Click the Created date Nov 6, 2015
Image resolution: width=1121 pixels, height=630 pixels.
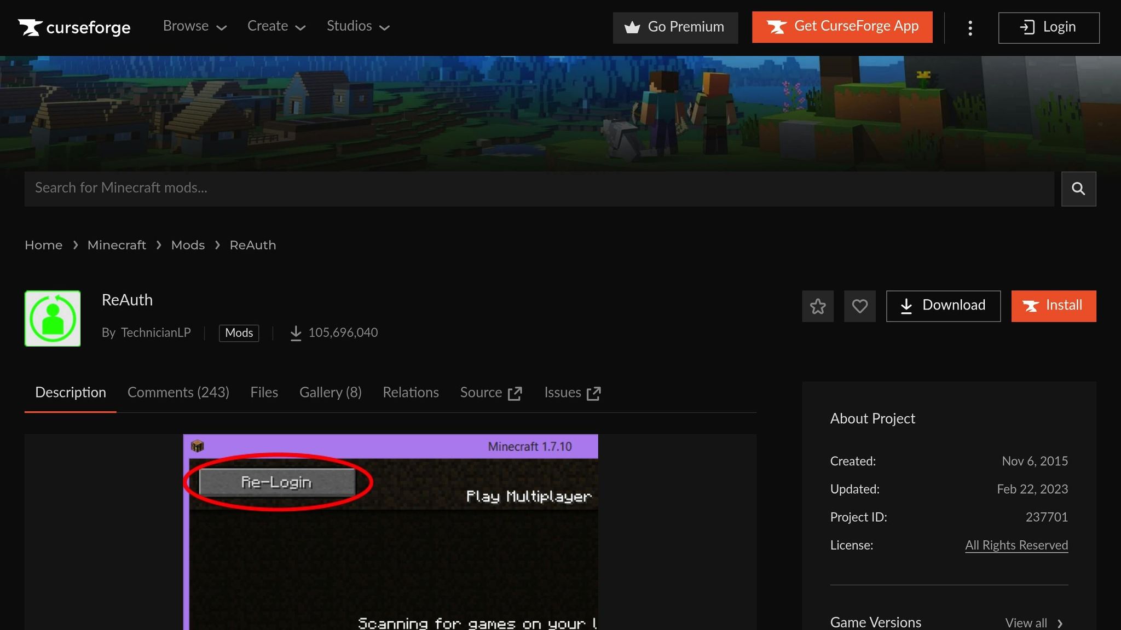click(x=1035, y=461)
